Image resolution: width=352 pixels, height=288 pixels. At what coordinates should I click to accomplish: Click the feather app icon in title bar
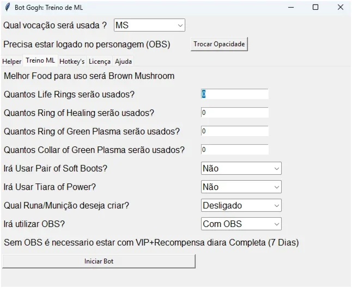8,7
